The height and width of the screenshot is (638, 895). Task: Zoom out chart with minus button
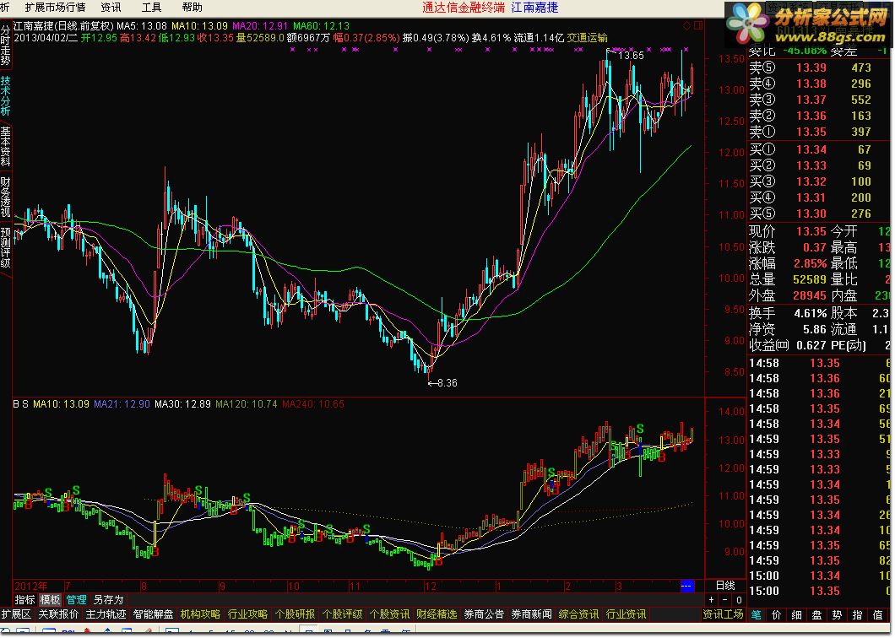click(725, 600)
